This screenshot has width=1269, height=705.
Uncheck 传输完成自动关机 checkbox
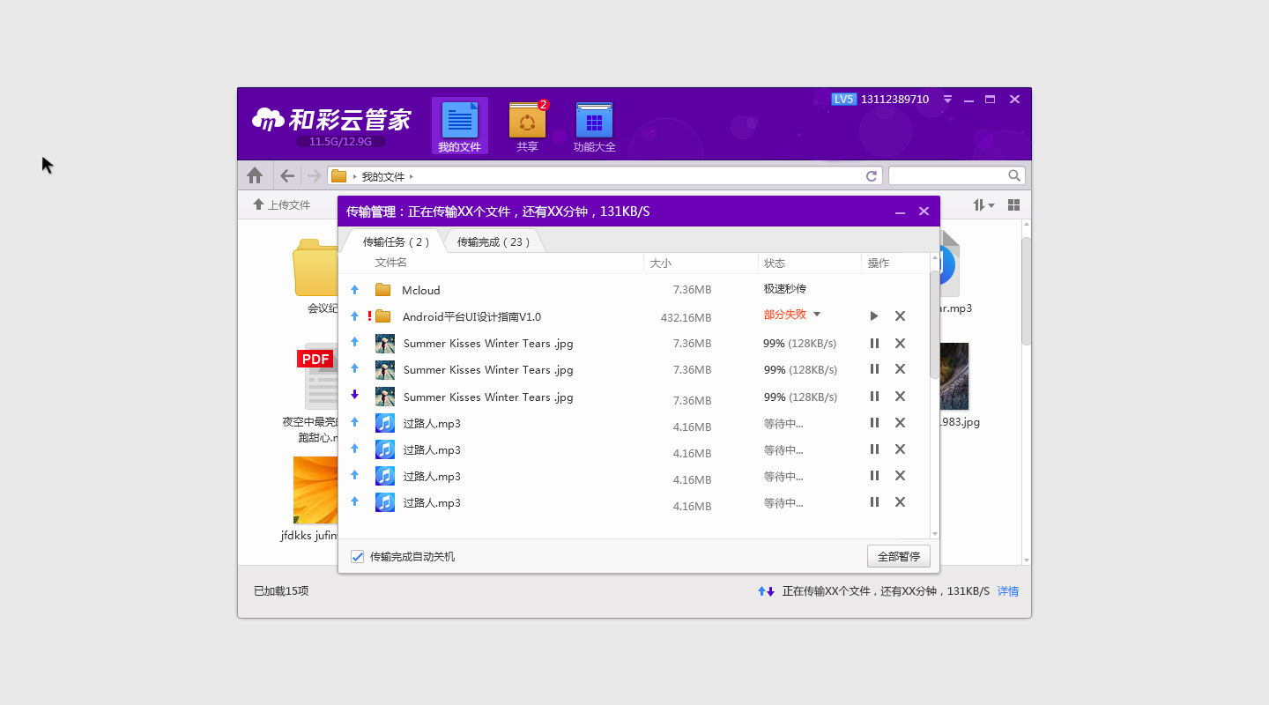pos(358,557)
